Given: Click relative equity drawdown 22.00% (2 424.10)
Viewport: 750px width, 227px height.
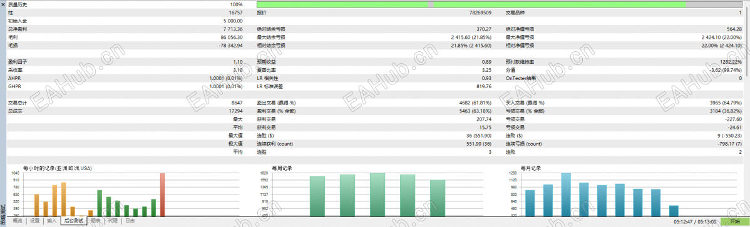Looking at the screenshot, I should point(722,46).
